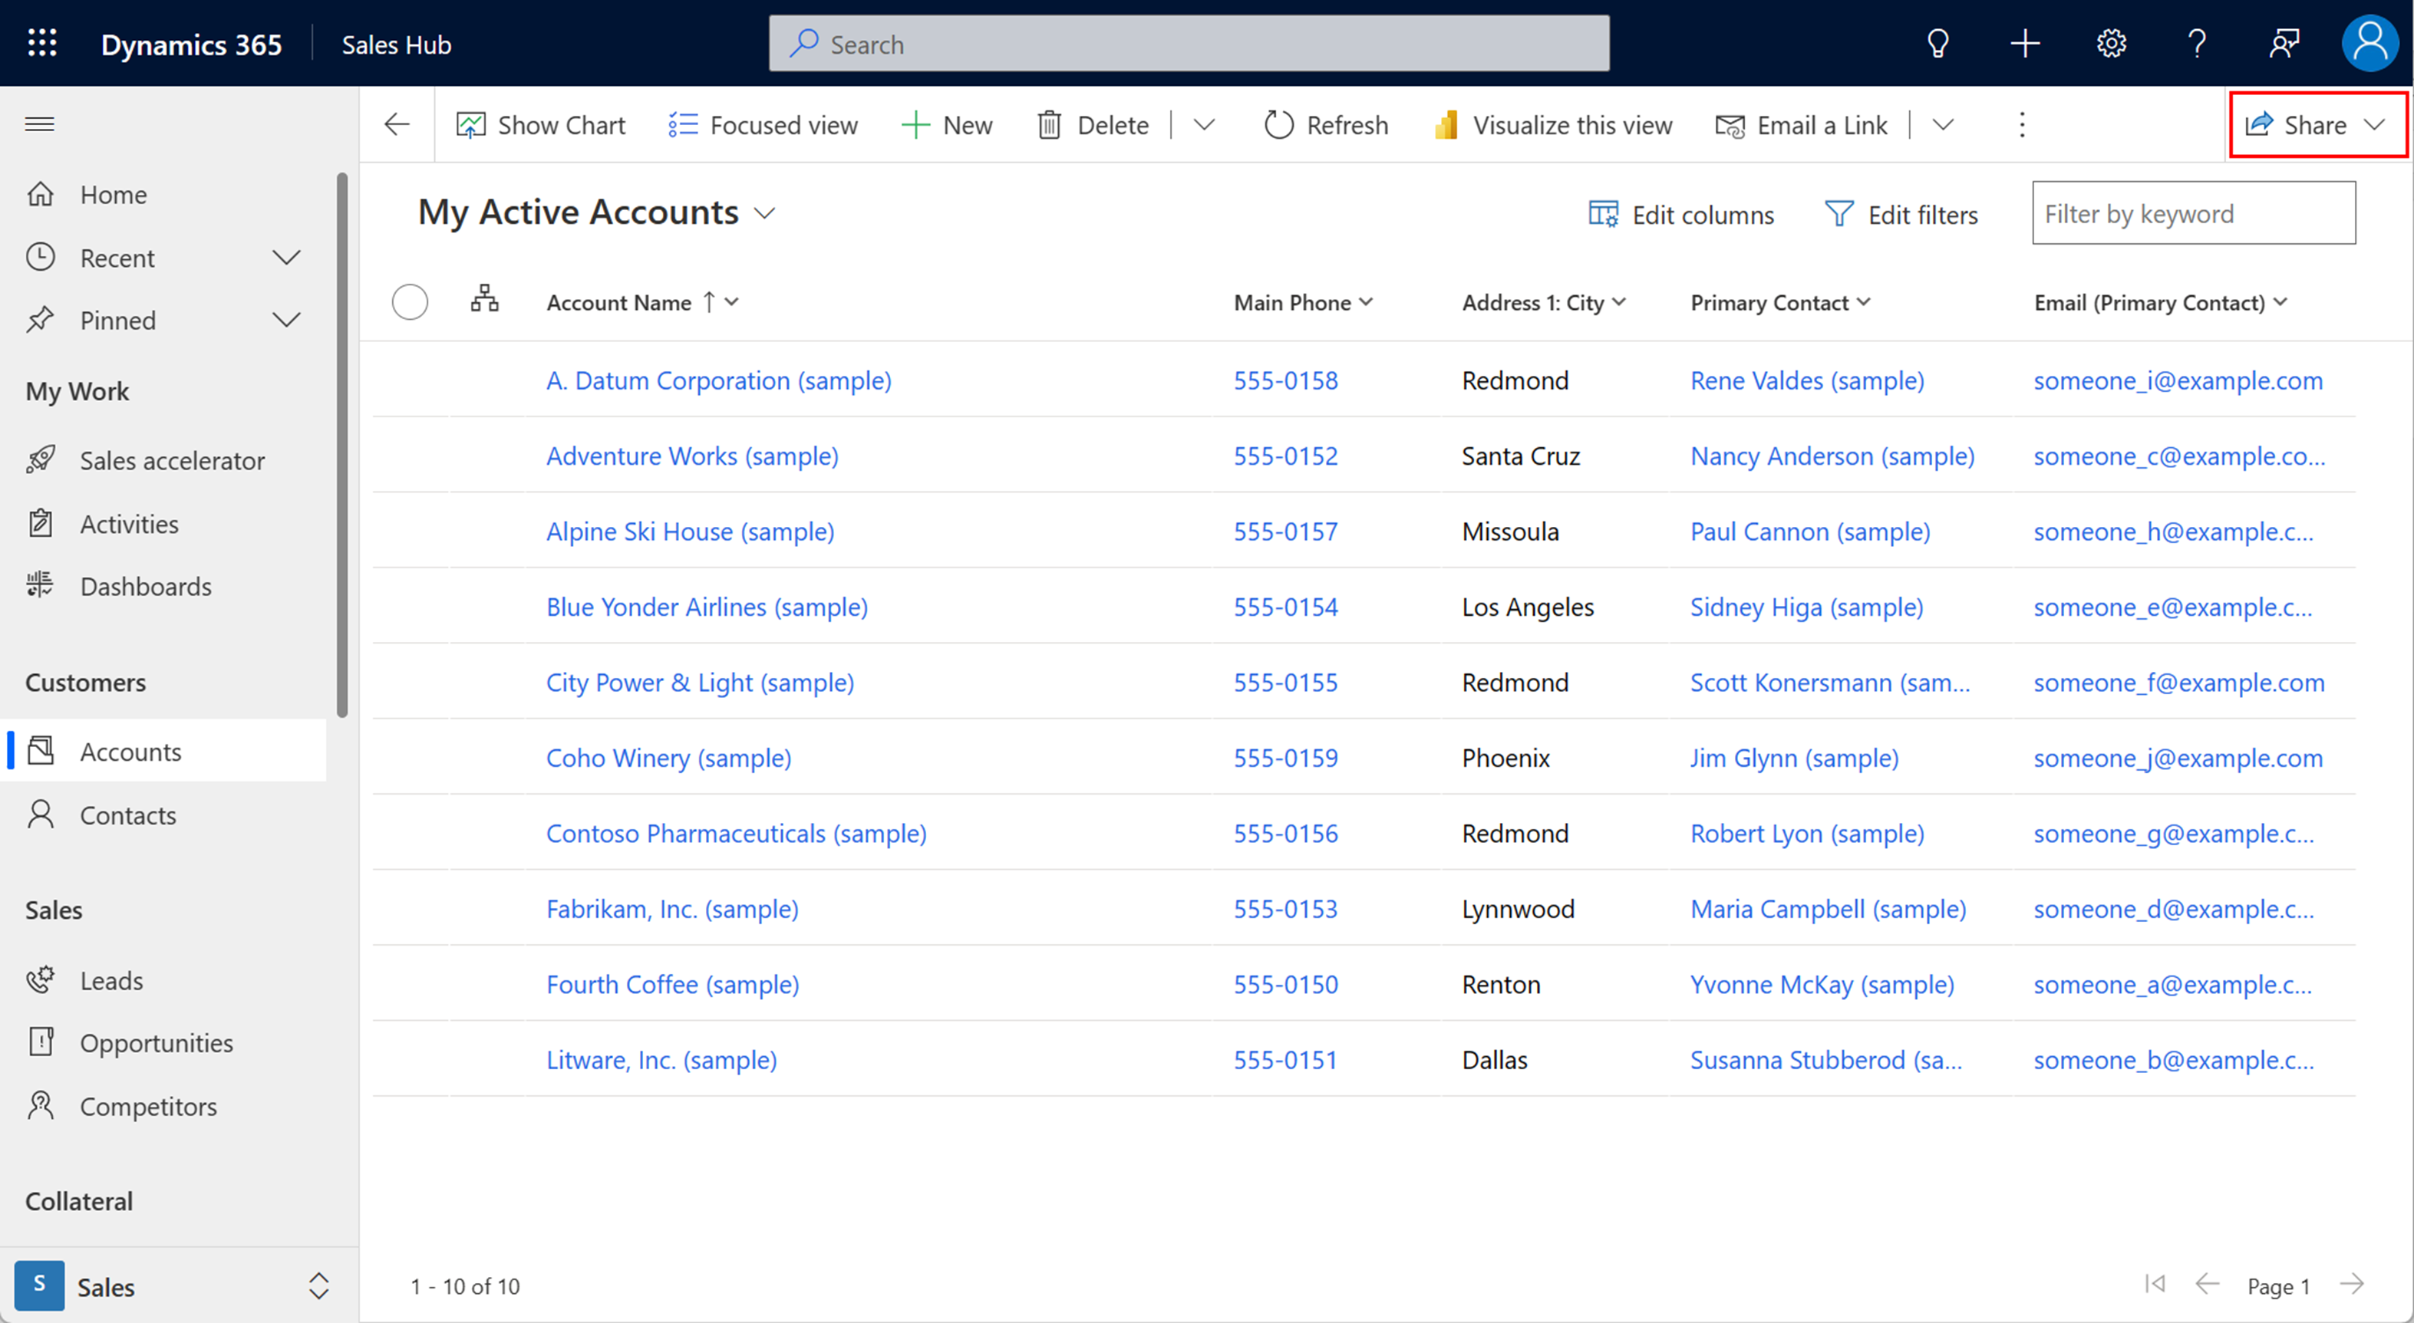
Task: Open contact Maria Campbell (sample)
Action: (x=1829, y=909)
